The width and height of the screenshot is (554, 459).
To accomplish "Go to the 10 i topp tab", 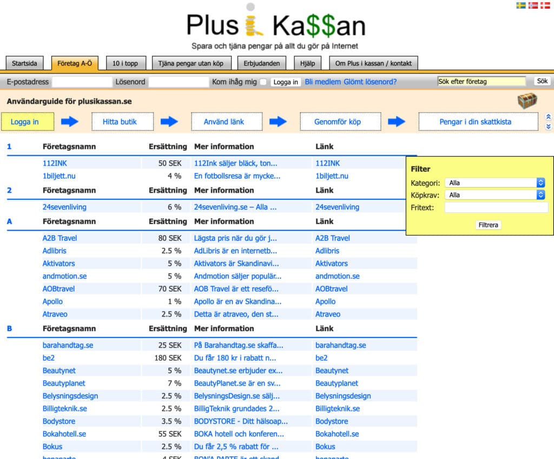I will coord(126,64).
